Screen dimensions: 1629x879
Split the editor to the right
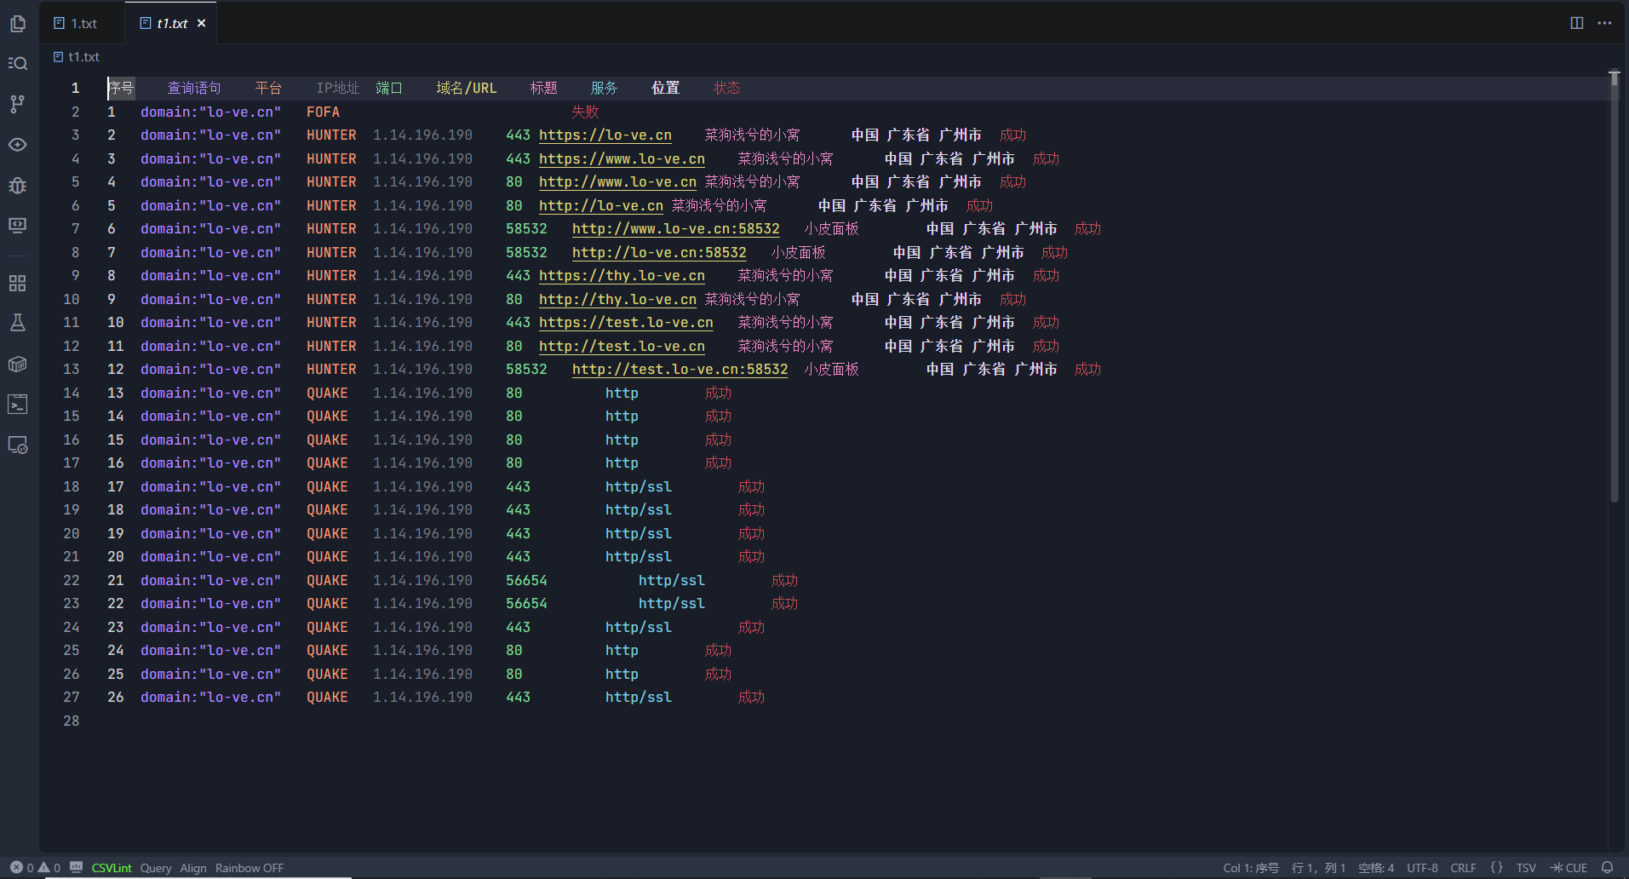[1577, 23]
